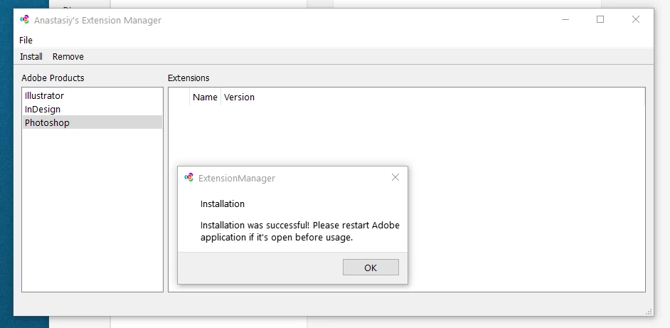Click the Remove toolbar button

pos(68,56)
